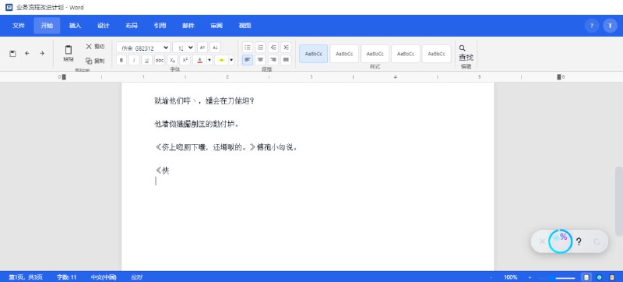Increase font size with grow font icon
Viewport: 623px width, 282px height.
[202, 48]
